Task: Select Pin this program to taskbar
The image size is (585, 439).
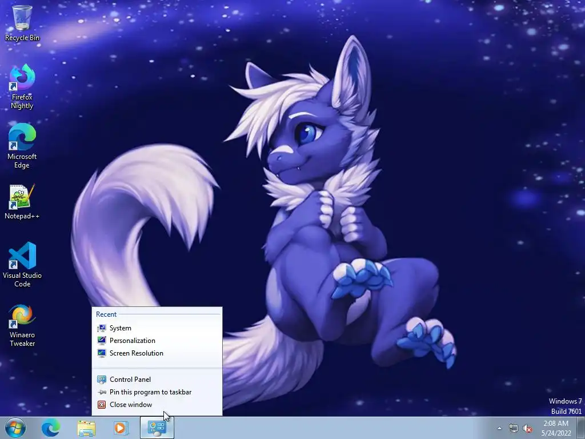Action: tap(157, 392)
